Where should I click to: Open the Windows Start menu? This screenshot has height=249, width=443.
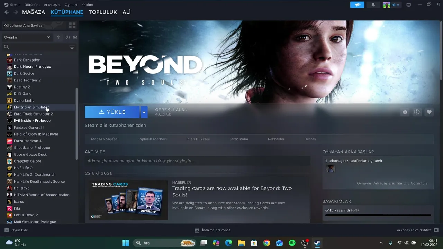coord(126,243)
